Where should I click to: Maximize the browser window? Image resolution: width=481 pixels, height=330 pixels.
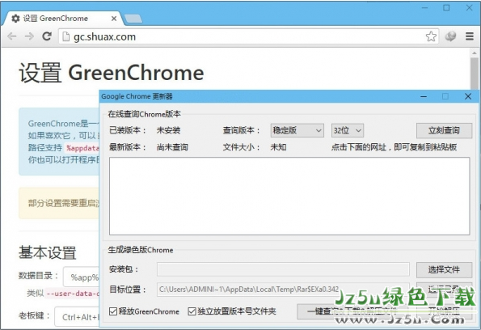tap(446, 8)
